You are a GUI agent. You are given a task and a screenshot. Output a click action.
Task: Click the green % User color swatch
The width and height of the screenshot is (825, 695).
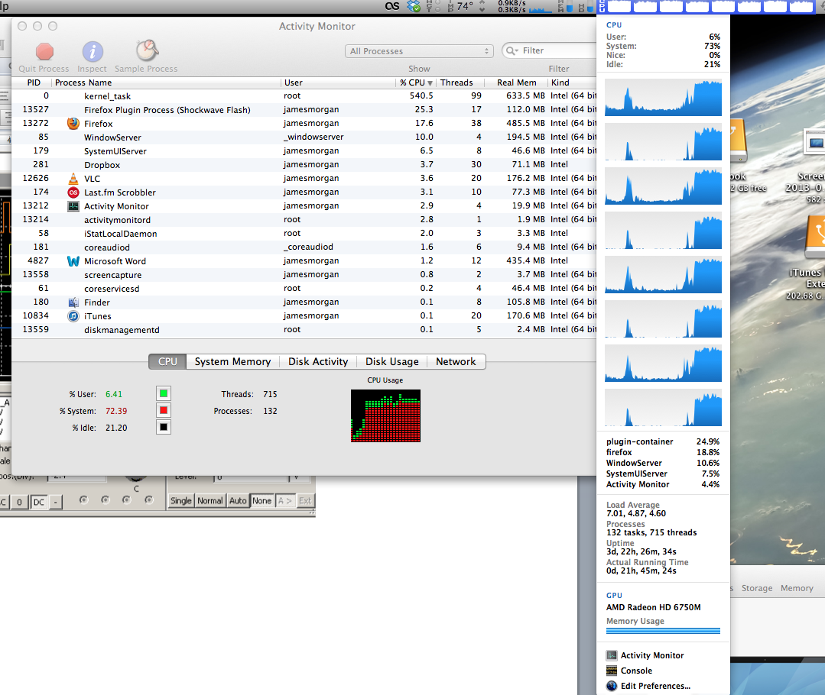coord(164,394)
